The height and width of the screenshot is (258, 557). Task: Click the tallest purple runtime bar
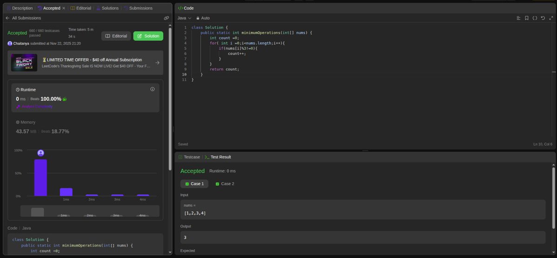(x=40, y=177)
